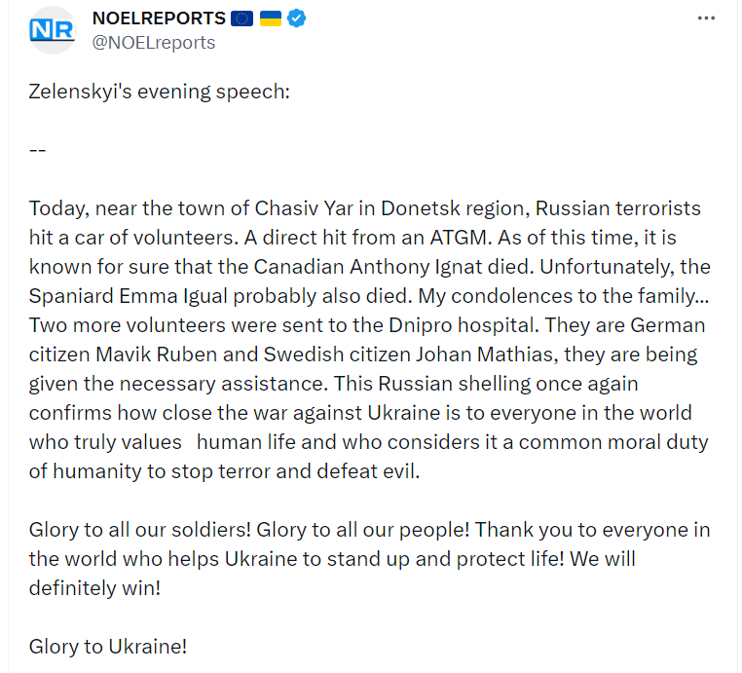Click the words "definitely win!" in the tweet
742x673 pixels.
(x=94, y=589)
